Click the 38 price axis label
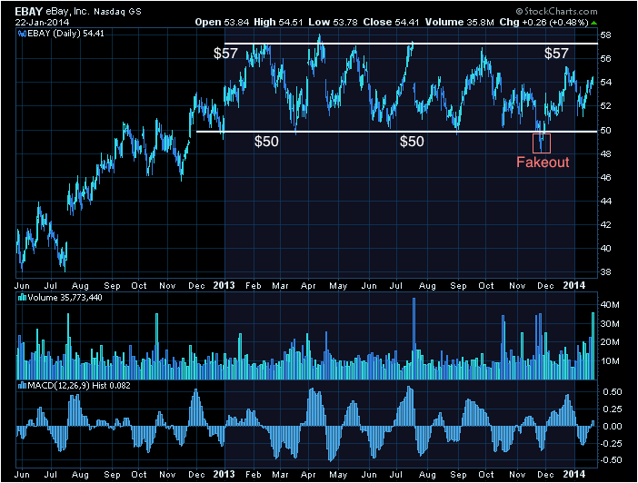This screenshot has height=483, width=638. point(606,272)
